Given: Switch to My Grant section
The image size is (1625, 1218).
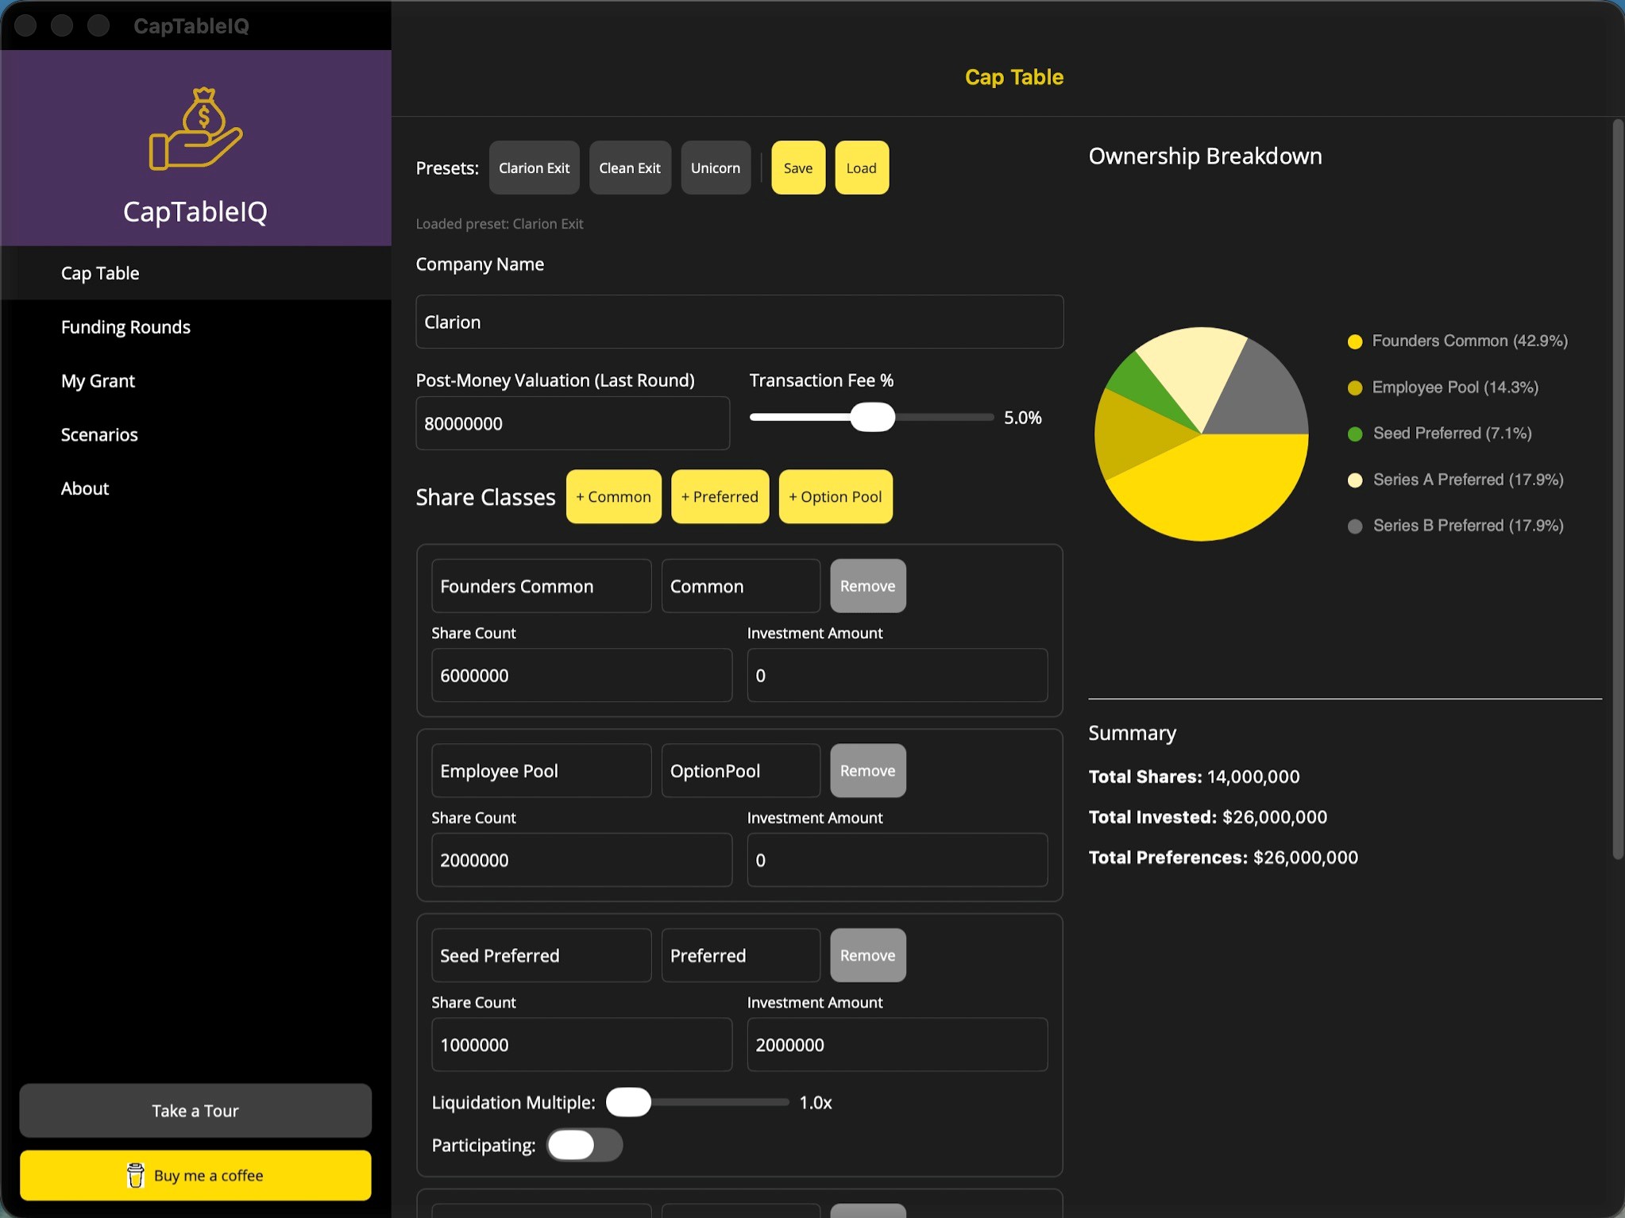Looking at the screenshot, I should [x=98, y=381].
